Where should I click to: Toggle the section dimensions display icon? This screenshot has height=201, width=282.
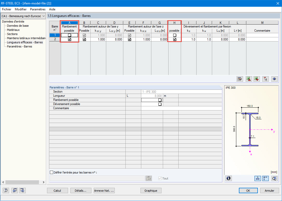coord(258,178)
